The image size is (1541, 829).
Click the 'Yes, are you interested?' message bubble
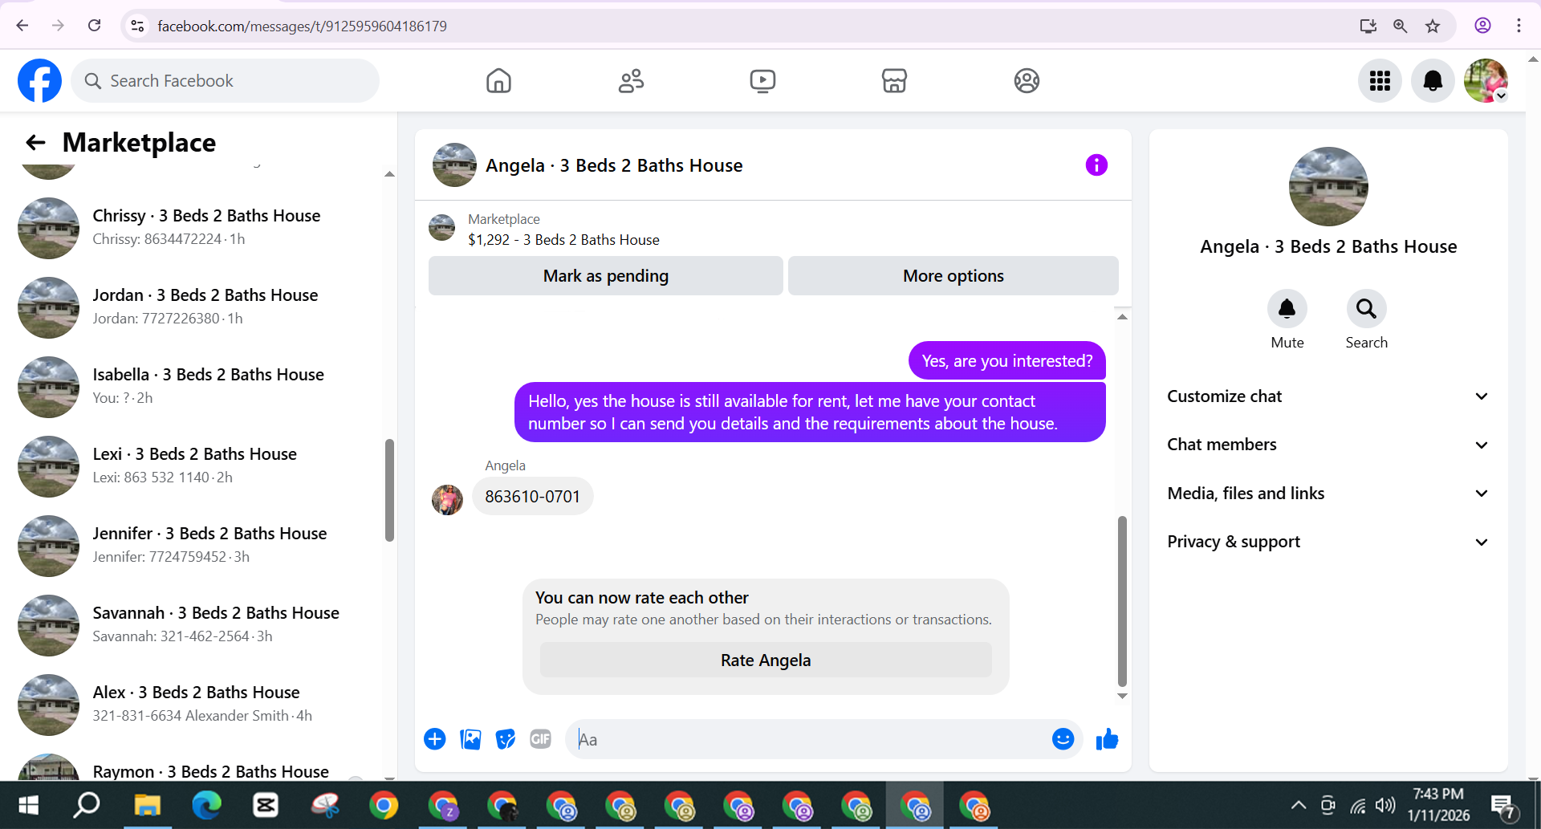(x=1007, y=361)
